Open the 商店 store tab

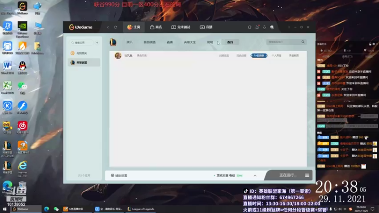[x=156, y=27]
